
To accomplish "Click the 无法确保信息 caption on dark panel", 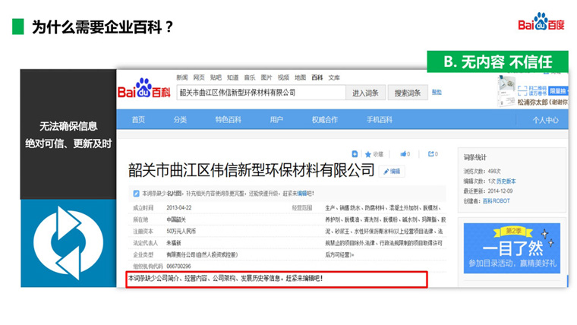I will 68,126.
